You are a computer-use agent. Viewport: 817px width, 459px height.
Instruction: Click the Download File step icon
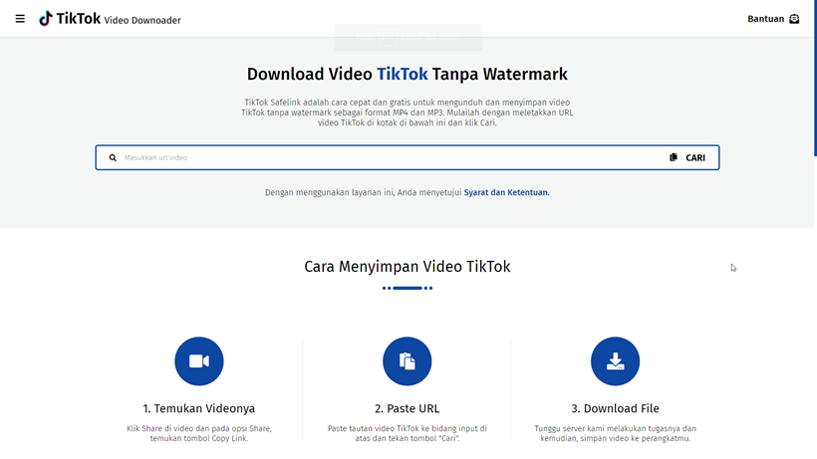[615, 361]
